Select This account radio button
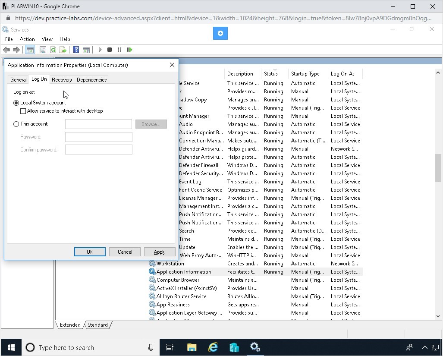This screenshot has height=356, width=443. coord(16,124)
